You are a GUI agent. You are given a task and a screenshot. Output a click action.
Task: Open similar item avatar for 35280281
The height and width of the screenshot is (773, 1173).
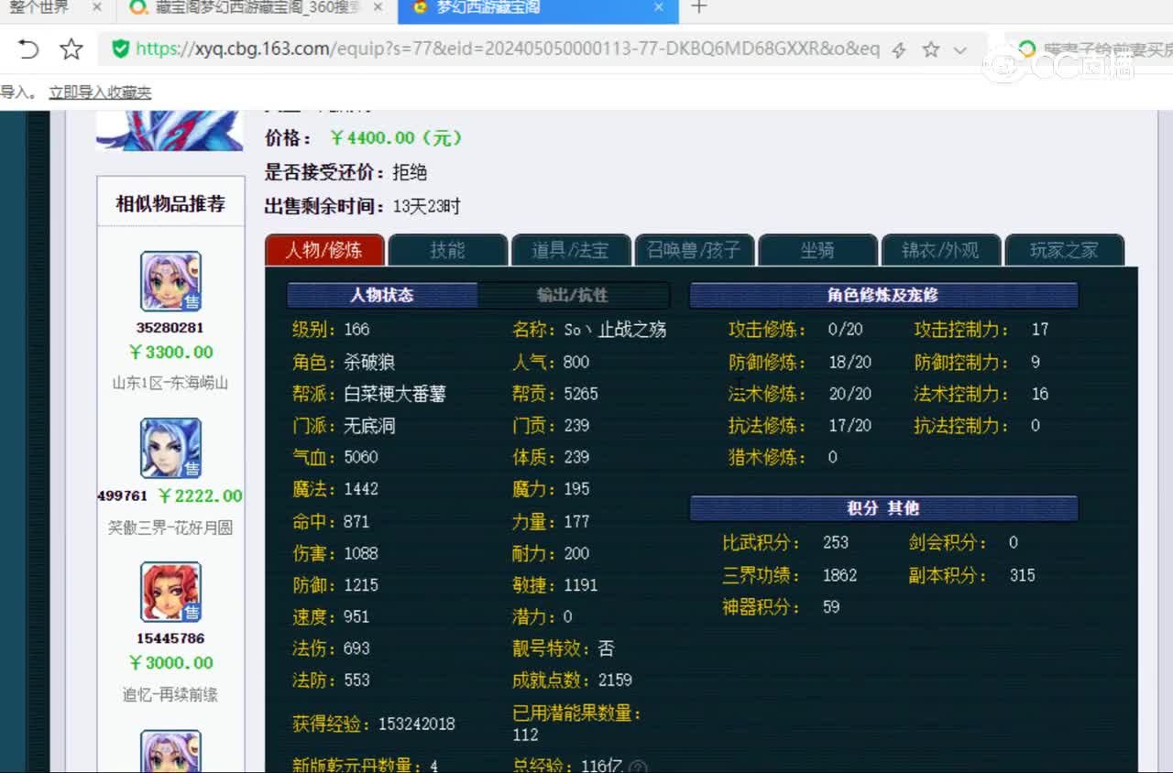pyautogui.click(x=170, y=281)
